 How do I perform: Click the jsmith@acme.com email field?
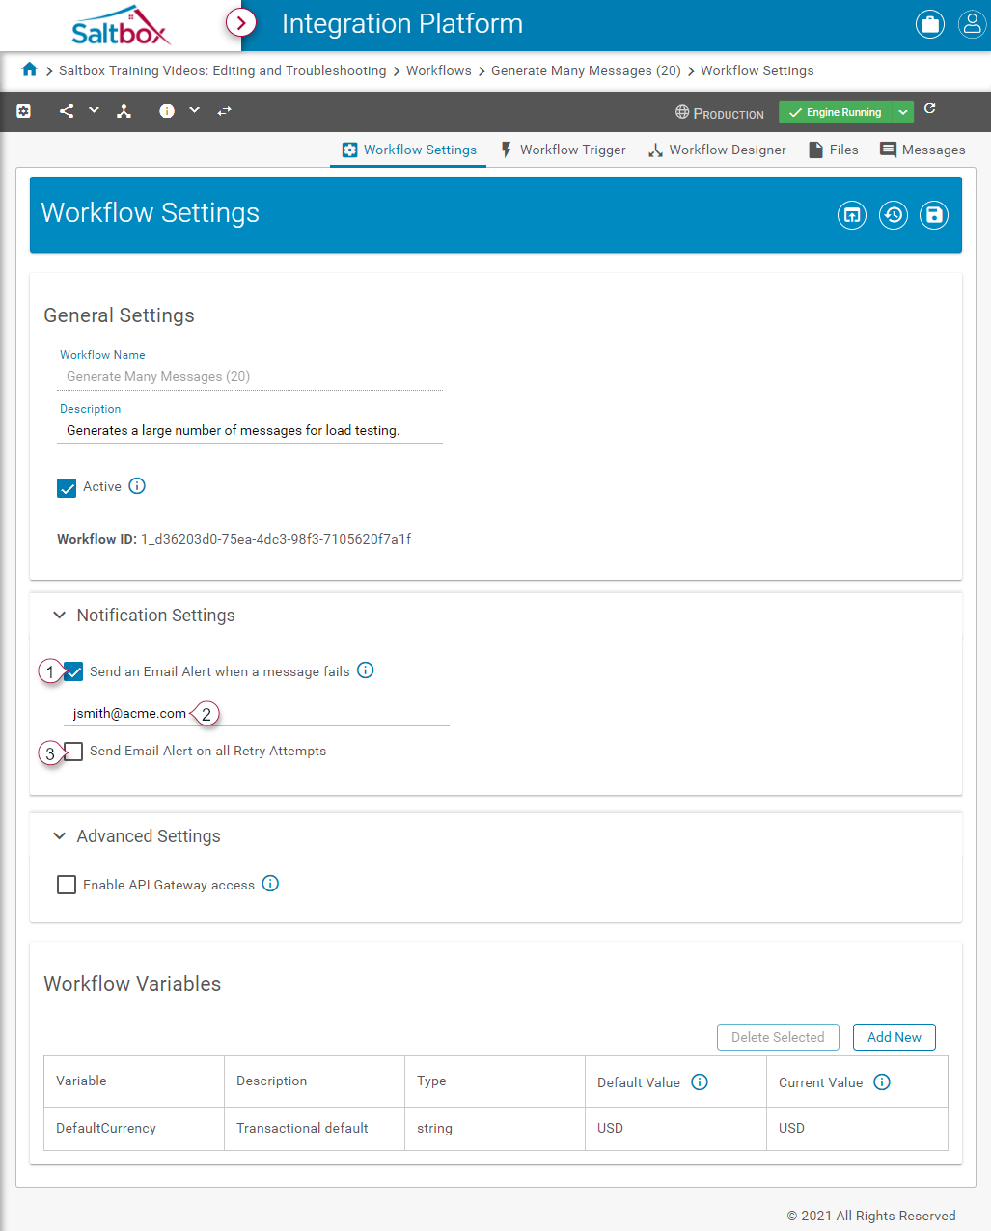(257, 714)
